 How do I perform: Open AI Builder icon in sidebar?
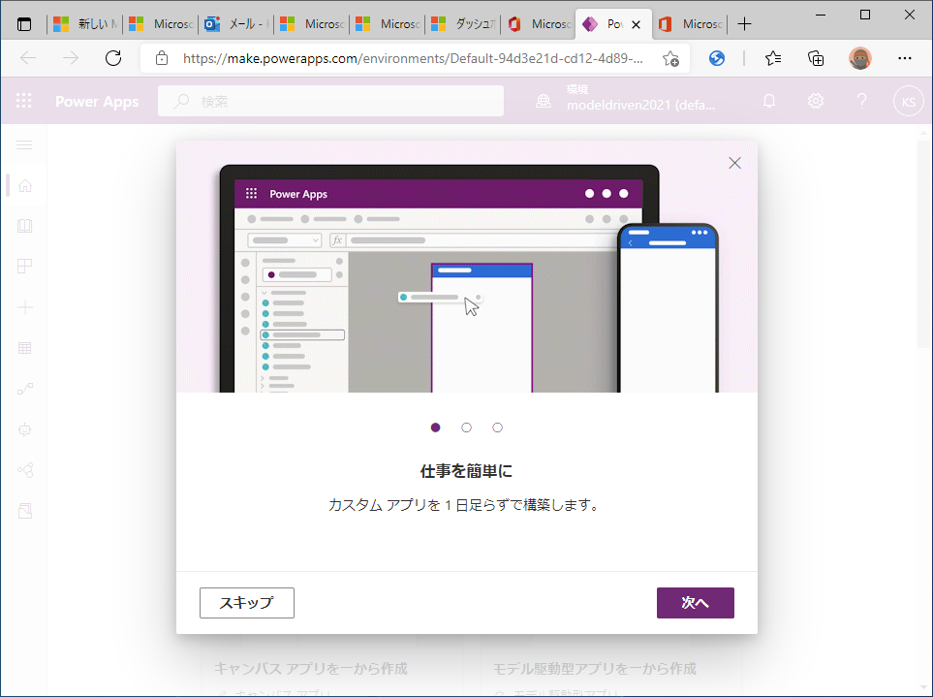[25, 470]
